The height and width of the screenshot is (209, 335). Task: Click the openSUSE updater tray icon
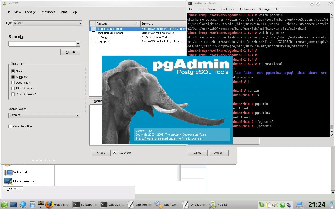261,205
